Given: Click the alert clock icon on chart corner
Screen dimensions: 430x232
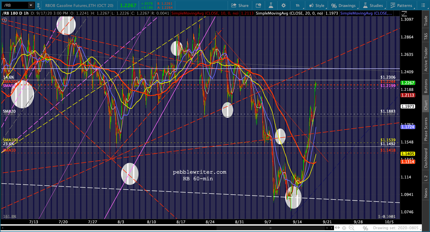Looking at the screenshot, I should (5, 20).
